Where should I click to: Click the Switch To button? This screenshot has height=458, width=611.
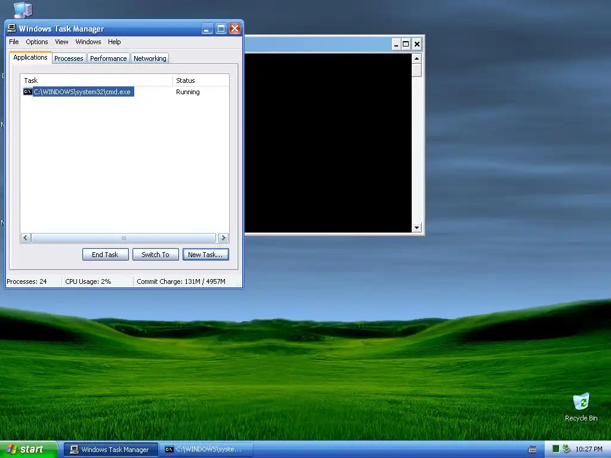[x=156, y=254]
